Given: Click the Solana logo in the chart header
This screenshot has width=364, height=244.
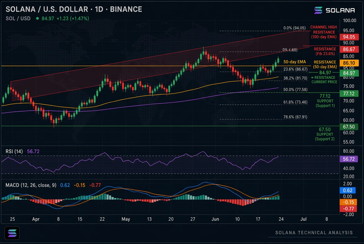Looking at the screenshot, I should coord(334,10).
